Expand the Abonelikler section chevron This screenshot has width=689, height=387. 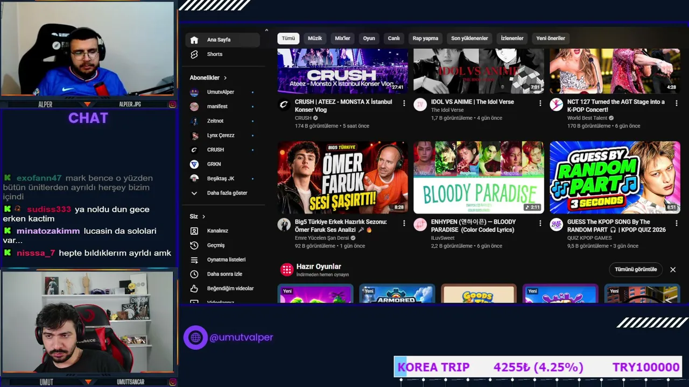tap(225, 78)
